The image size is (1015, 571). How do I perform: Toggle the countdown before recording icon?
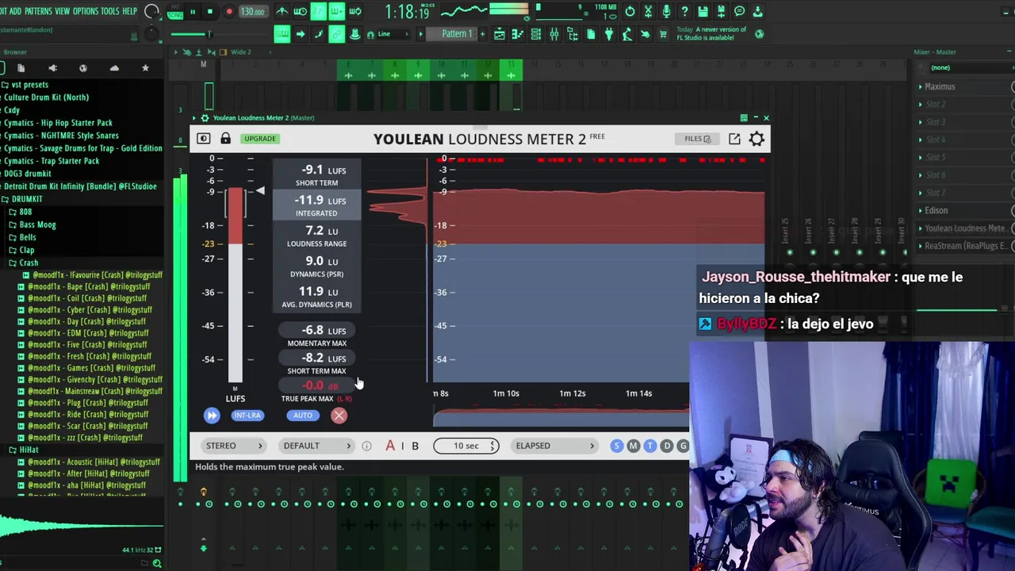(318, 11)
